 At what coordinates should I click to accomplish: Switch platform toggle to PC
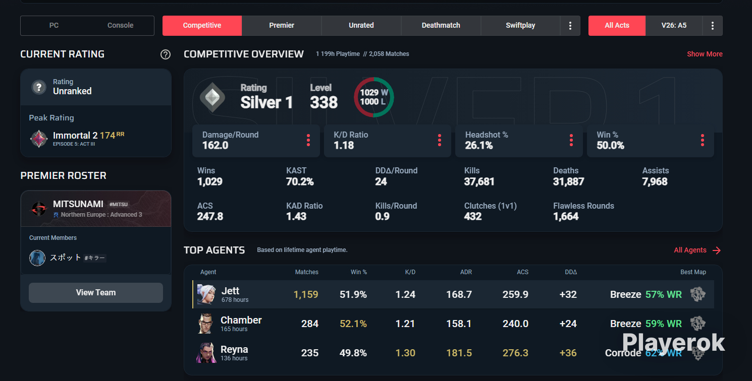54,26
